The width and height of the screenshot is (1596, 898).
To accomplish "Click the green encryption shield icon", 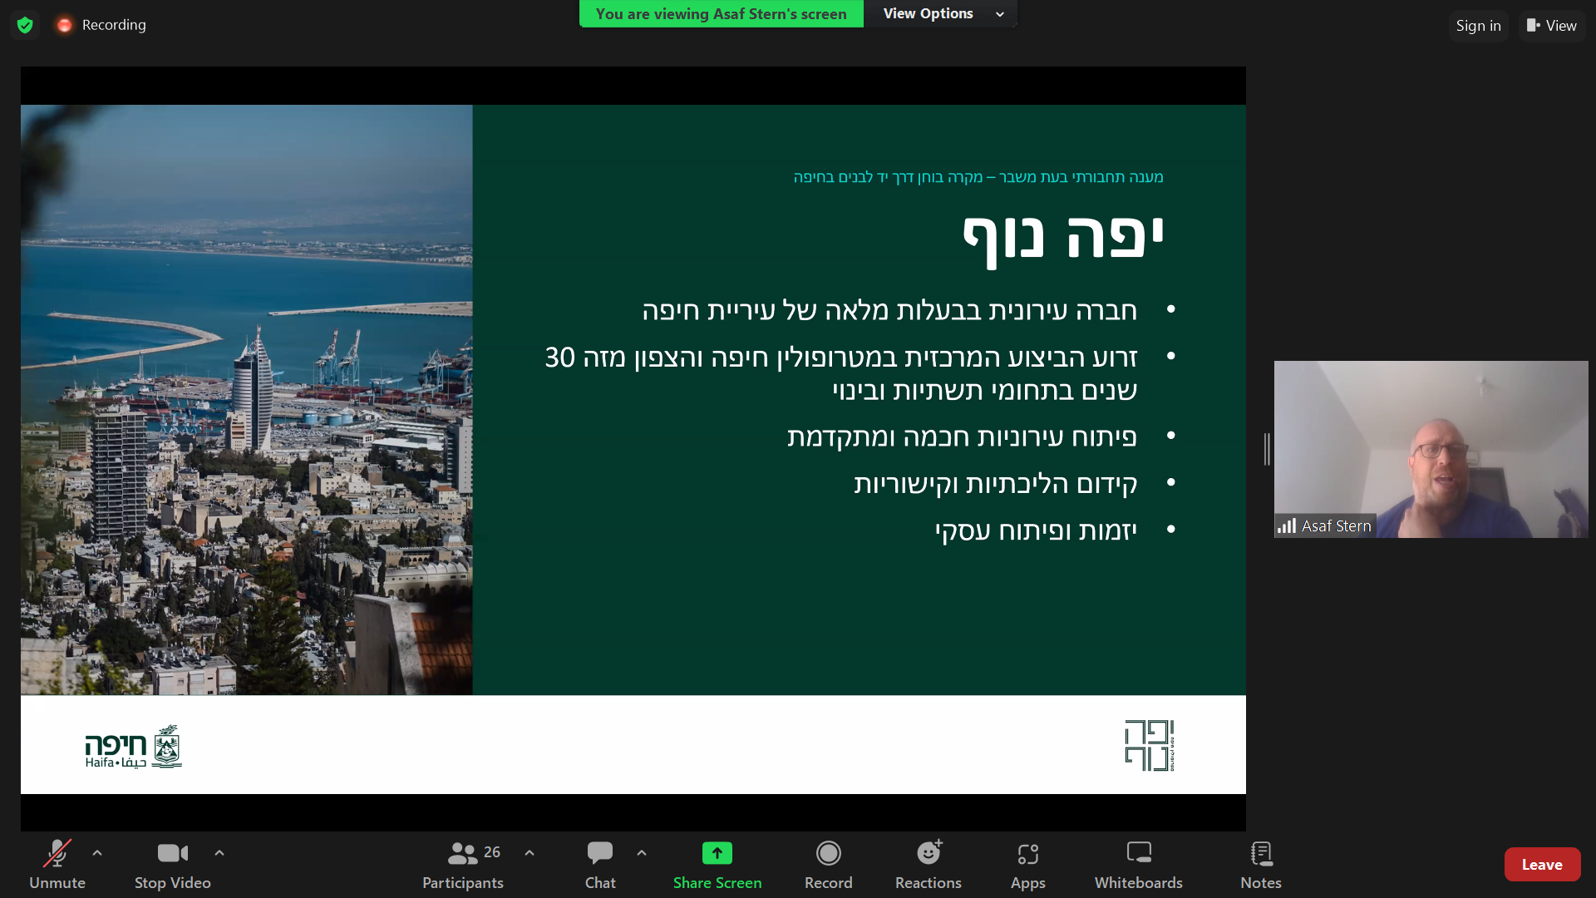I will (x=25, y=25).
